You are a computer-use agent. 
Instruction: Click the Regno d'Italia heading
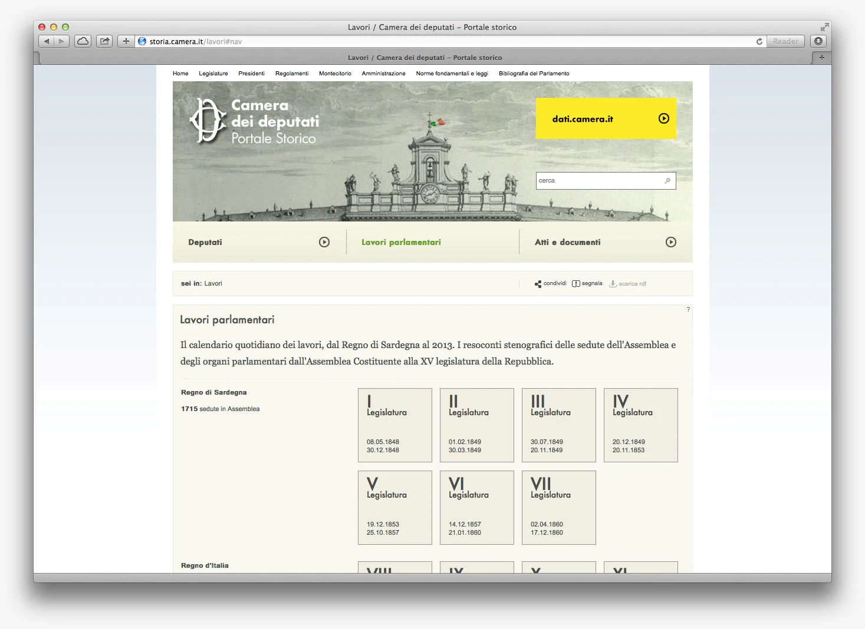205,565
